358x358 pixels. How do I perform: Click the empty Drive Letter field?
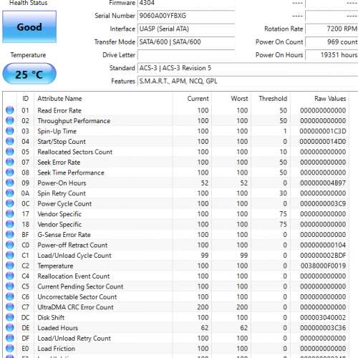[186, 55]
